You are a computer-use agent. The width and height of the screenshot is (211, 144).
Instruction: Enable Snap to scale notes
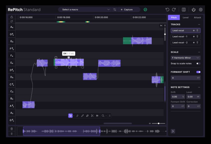[x=198, y=63]
